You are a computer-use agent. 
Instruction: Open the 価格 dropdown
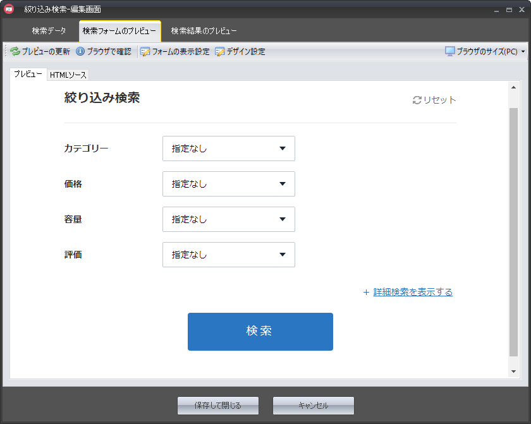point(228,184)
